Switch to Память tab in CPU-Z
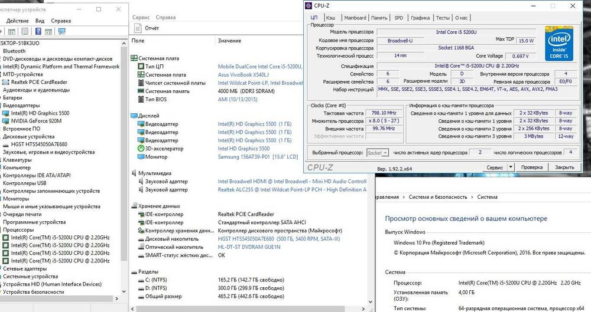591x312 pixels. tap(379, 18)
